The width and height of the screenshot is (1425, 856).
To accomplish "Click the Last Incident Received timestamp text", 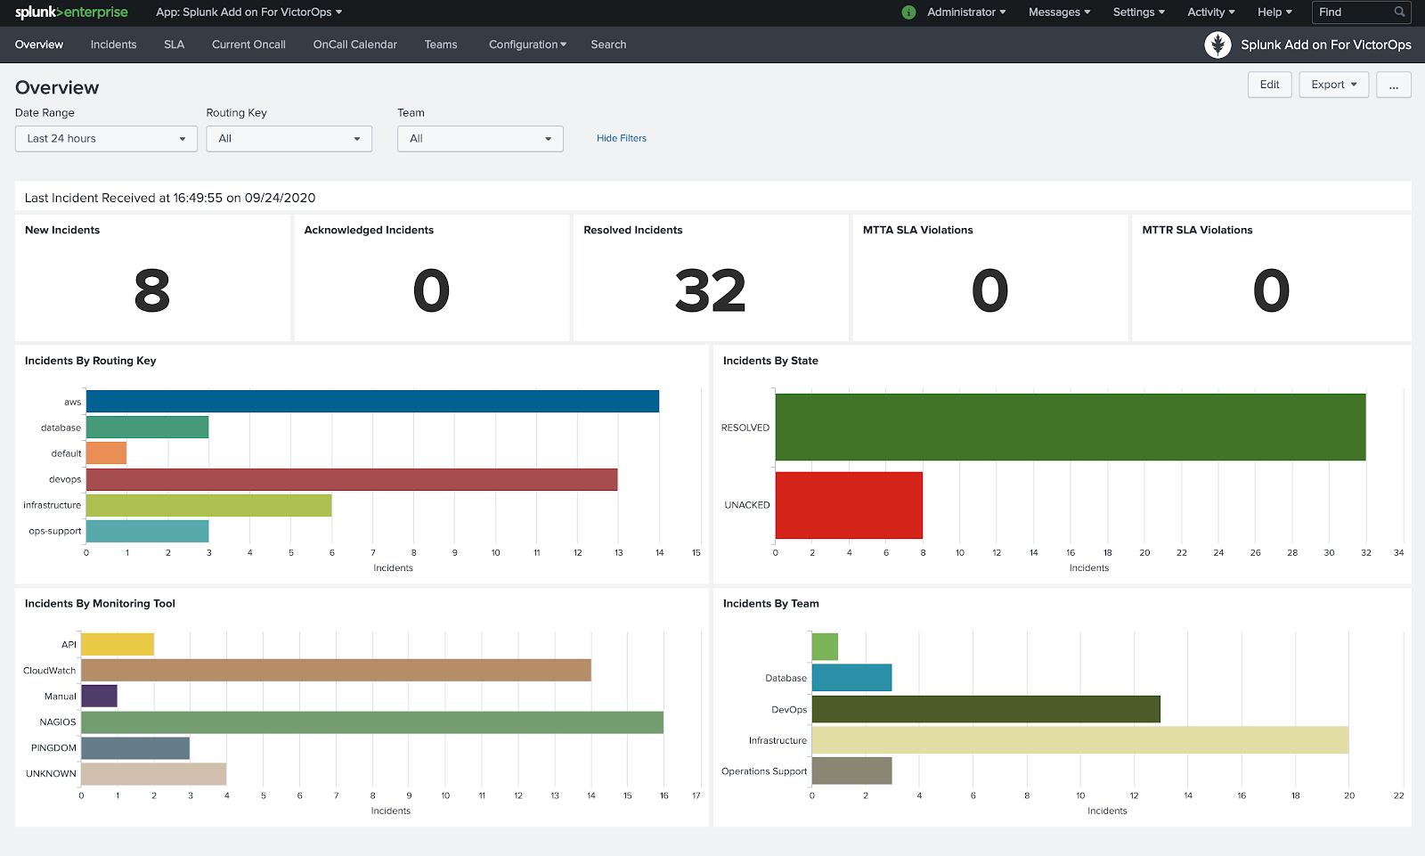I will 170,198.
